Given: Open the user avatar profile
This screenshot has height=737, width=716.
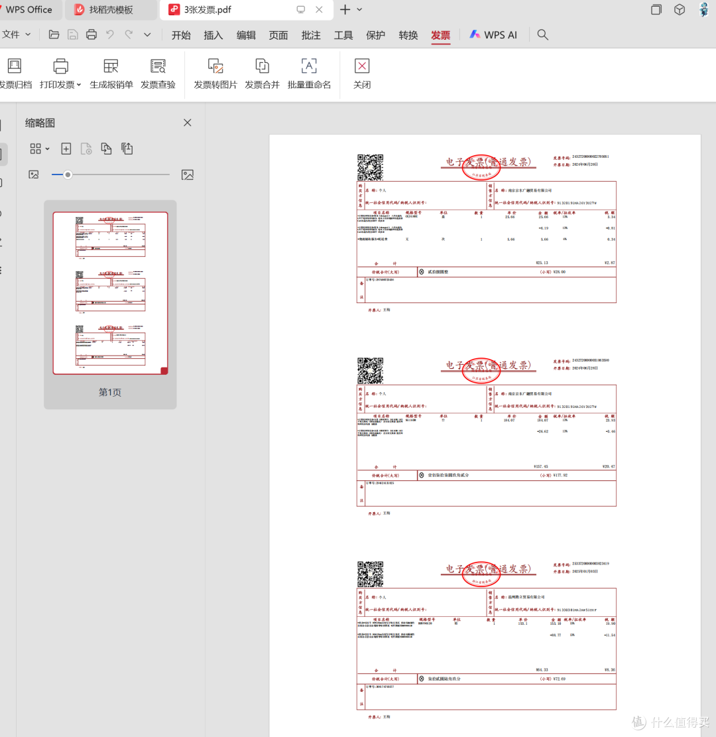Looking at the screenshot, I should click(x=704, y=9).
